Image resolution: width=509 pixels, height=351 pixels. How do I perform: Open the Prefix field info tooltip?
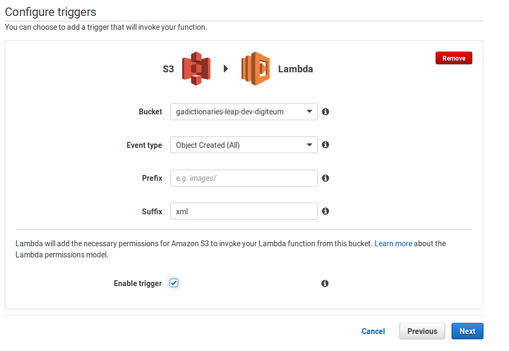pos(325,178)
